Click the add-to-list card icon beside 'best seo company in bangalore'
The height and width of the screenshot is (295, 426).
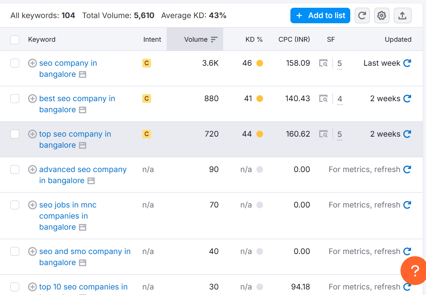[82, 110]
